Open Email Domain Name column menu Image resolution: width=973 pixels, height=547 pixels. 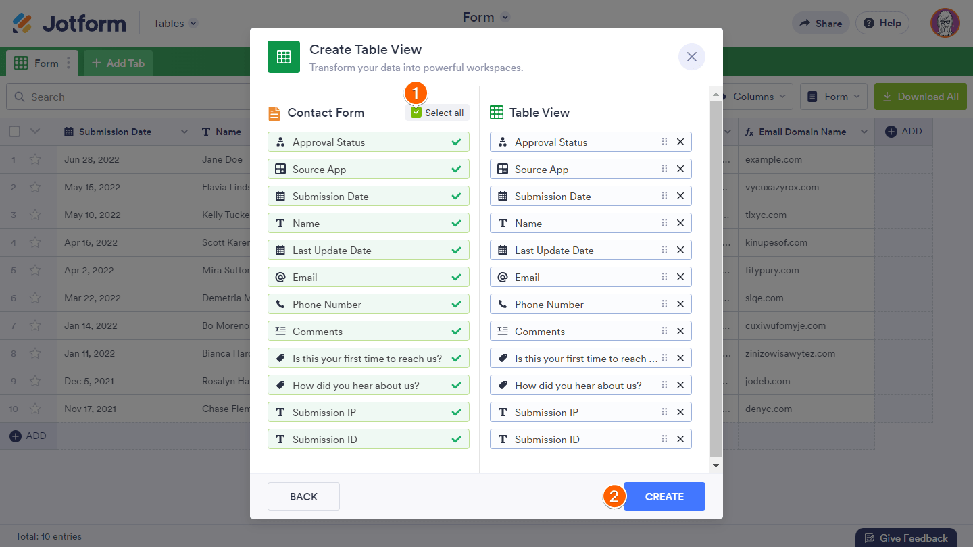coord(864,132)
